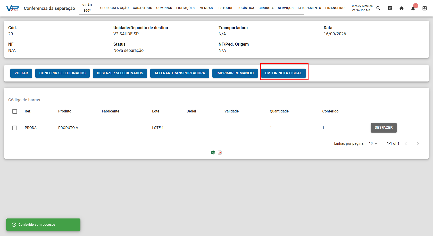Screen dimensions: 433x236
Task: Focus the Código de barras field
Action: click(216, 100)
